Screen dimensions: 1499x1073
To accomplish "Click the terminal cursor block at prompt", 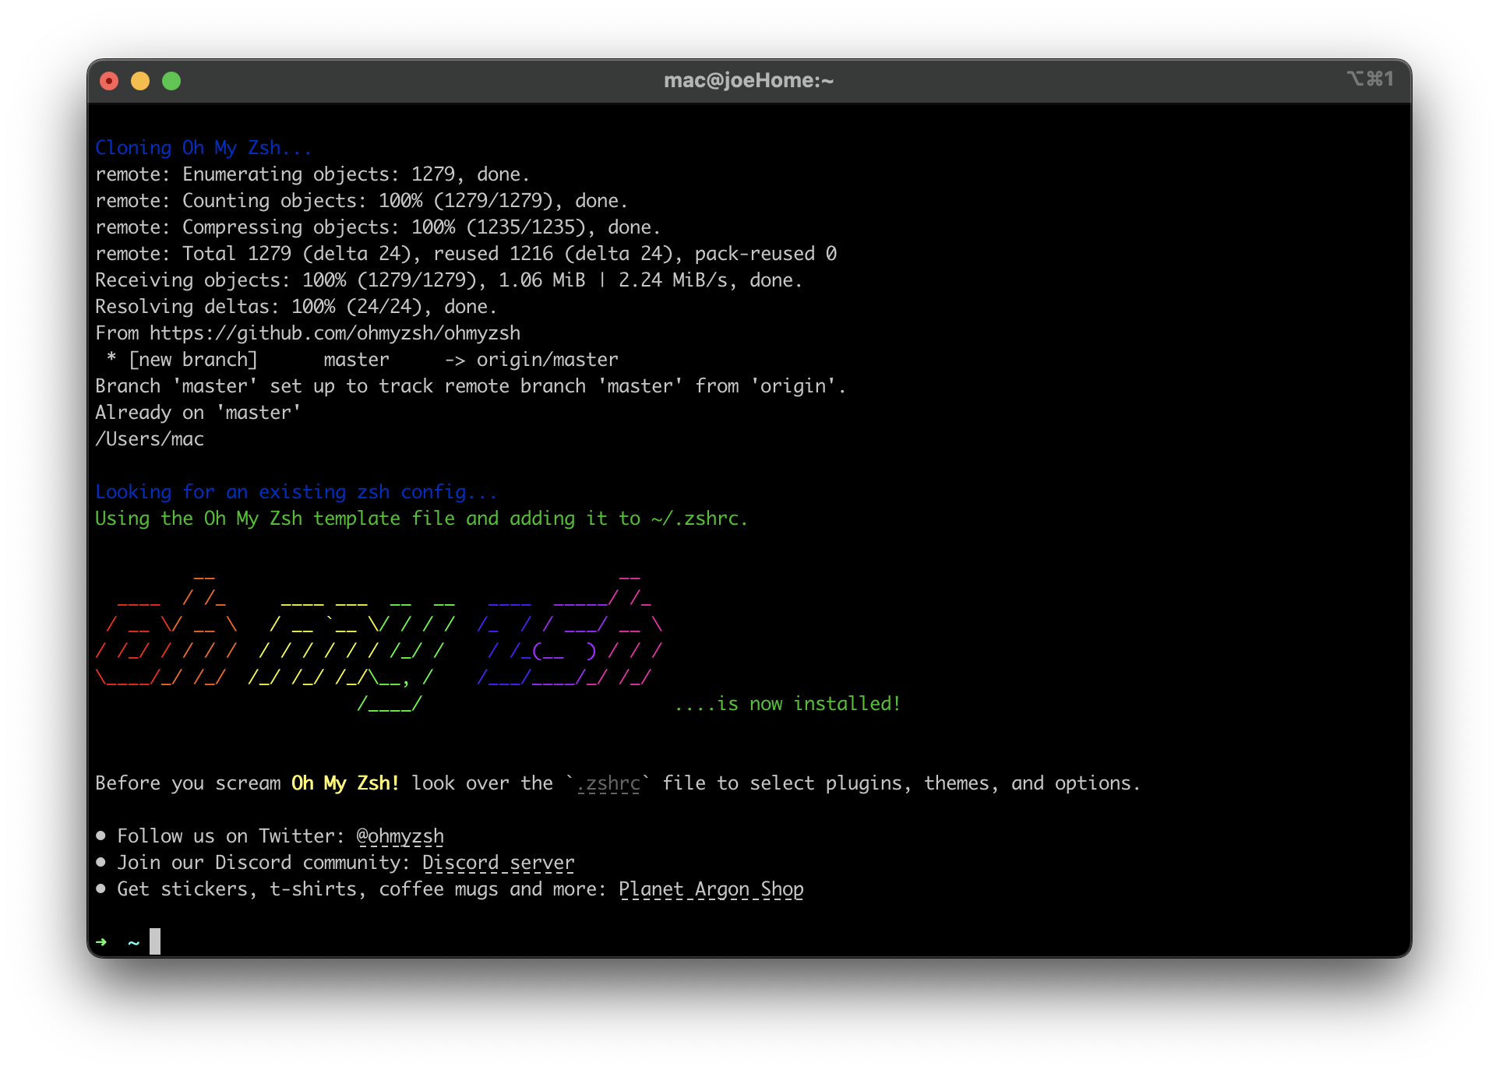I will tap(155, 941).
